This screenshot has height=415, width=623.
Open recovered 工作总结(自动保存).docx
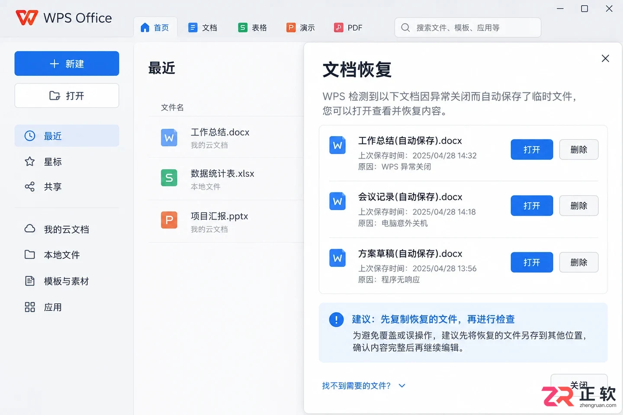point(532,150)
